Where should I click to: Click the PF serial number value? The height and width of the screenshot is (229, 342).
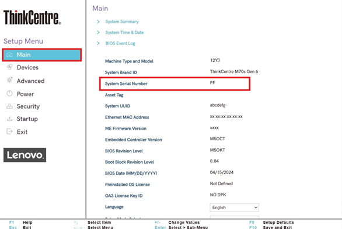212,83
